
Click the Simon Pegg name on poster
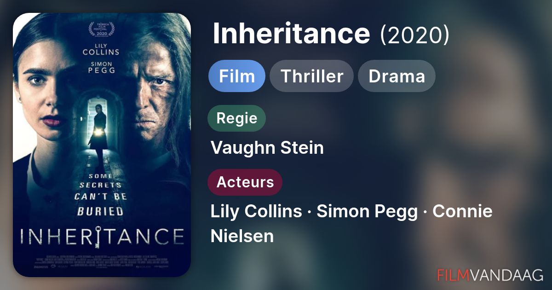click(x=102, y=66)
